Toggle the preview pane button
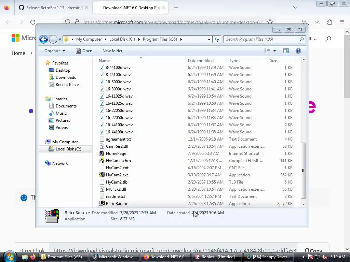This screenshot has height=262, width=350. pyautogui.click(x=286, y=51)
